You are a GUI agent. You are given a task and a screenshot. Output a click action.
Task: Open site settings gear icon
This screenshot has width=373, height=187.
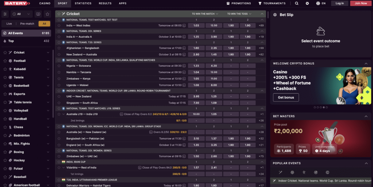[307, 3]
